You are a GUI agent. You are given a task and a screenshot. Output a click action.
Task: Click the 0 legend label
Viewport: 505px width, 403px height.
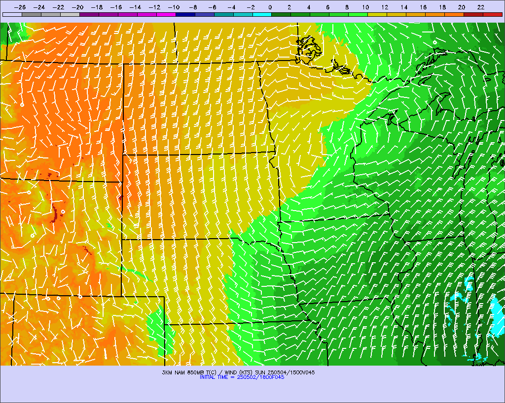click(270, 7)
